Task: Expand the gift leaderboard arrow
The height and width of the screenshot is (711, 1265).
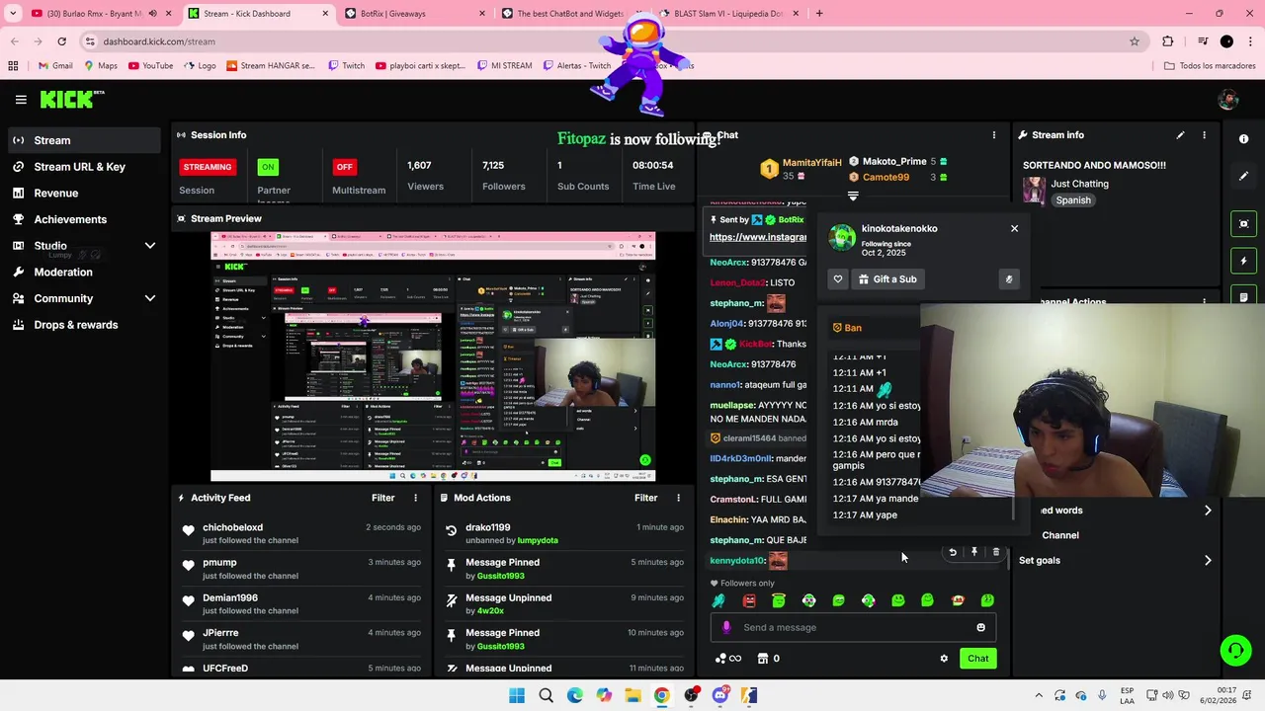Action: (853, 197)
